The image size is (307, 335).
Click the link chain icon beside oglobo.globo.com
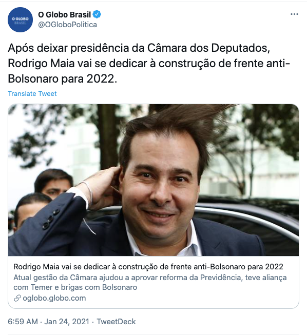tap(17, 298)
